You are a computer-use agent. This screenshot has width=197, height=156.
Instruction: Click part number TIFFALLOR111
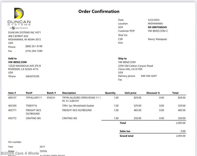point(34,98)
